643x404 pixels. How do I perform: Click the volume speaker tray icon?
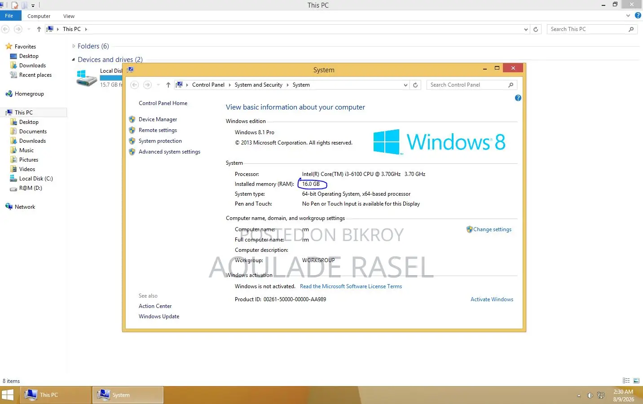[590, 395]
